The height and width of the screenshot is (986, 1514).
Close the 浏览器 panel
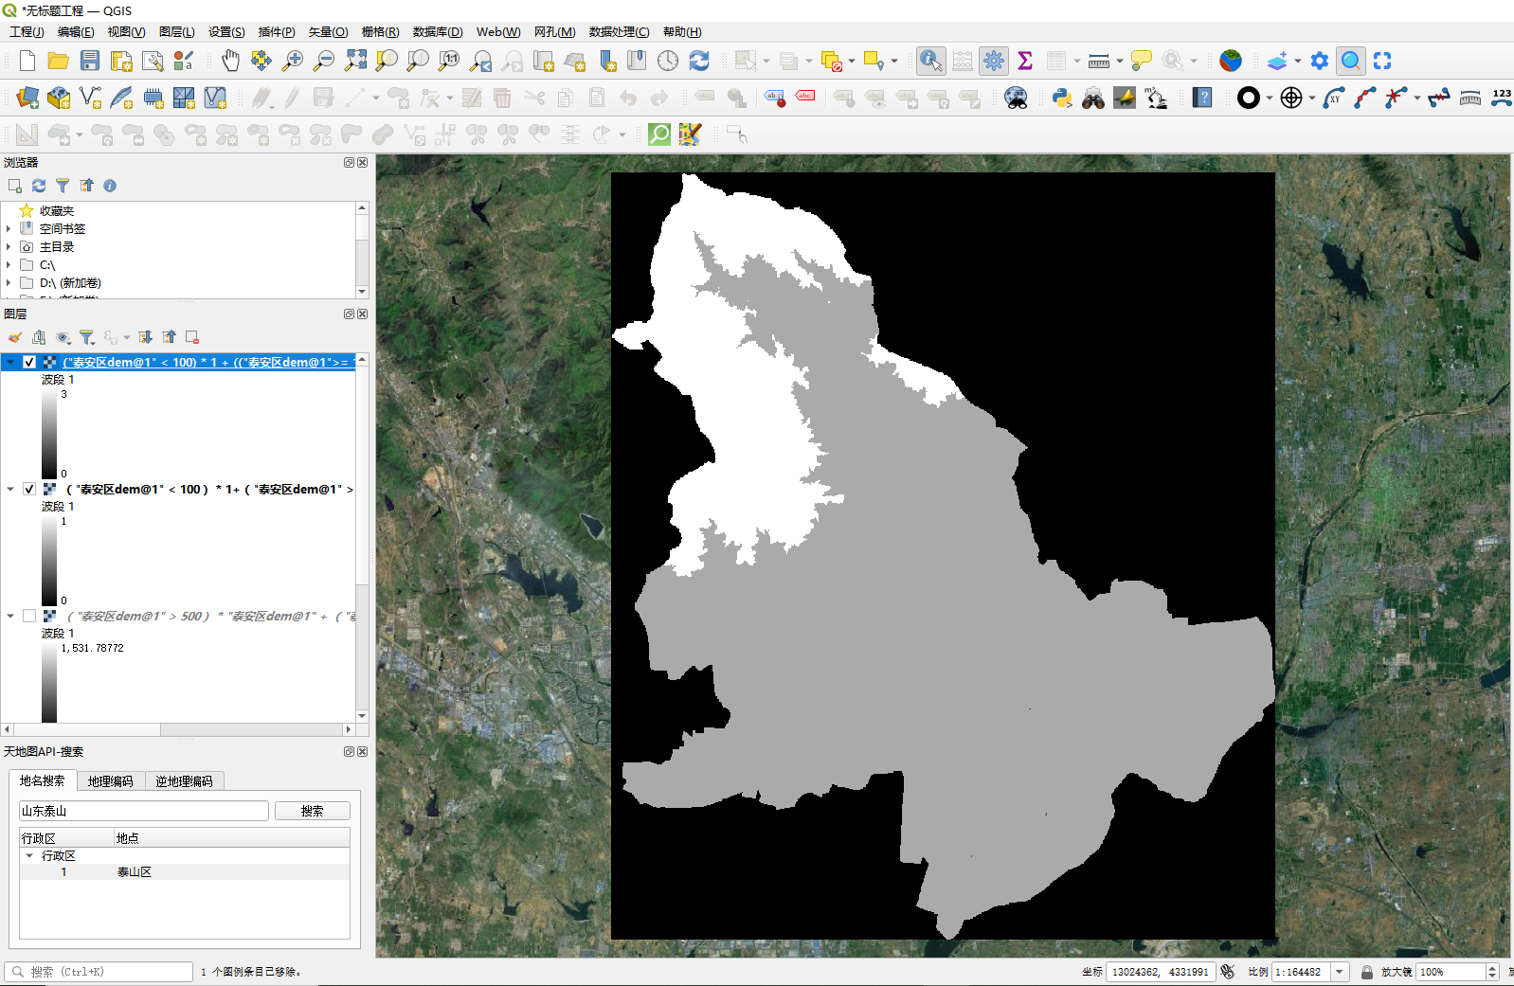point(362,163)
